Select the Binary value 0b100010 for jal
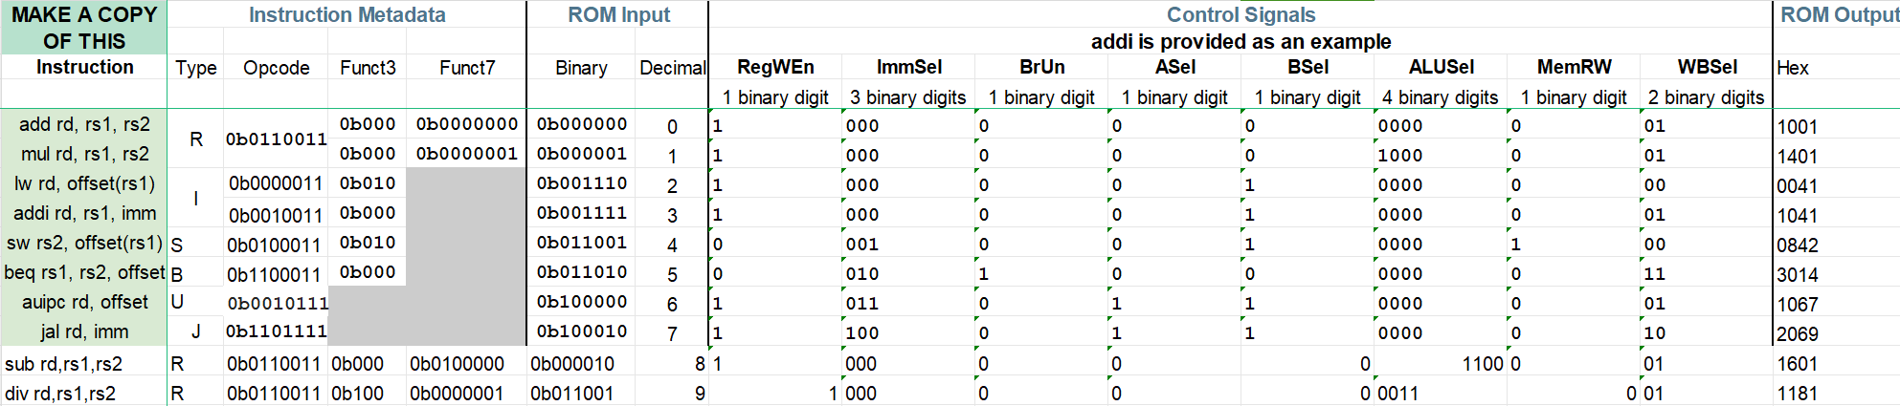Image resolution: width=1900 pixels, height=406 pixels. coord(581,331)
